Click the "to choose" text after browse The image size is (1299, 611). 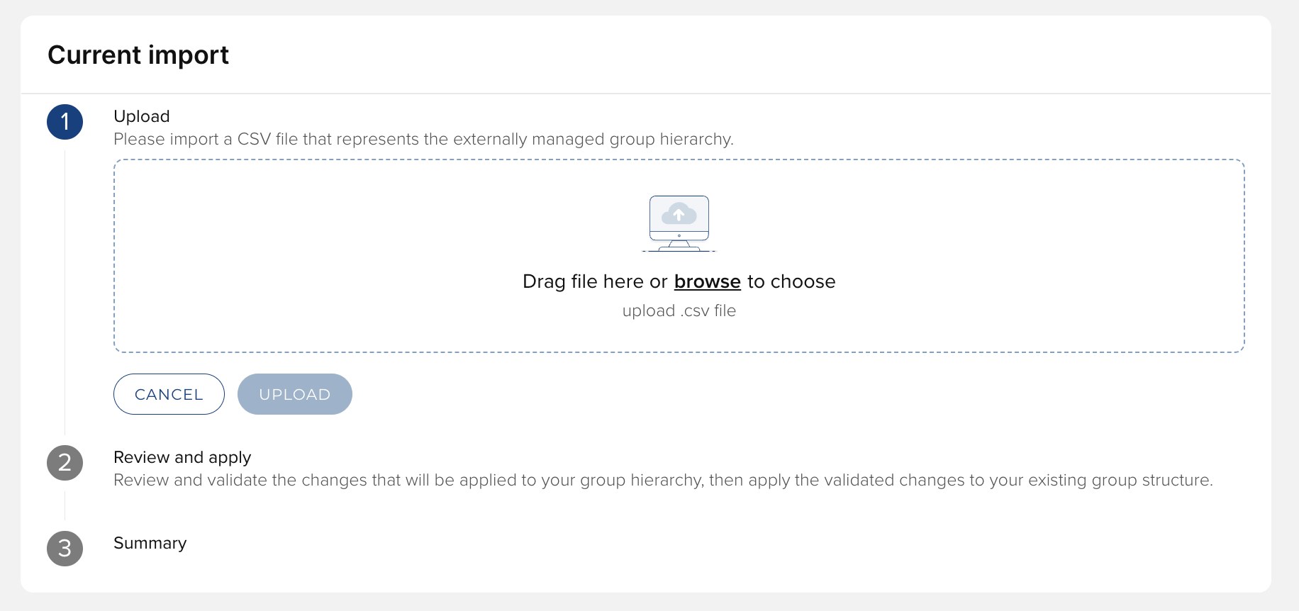point(791,281)
